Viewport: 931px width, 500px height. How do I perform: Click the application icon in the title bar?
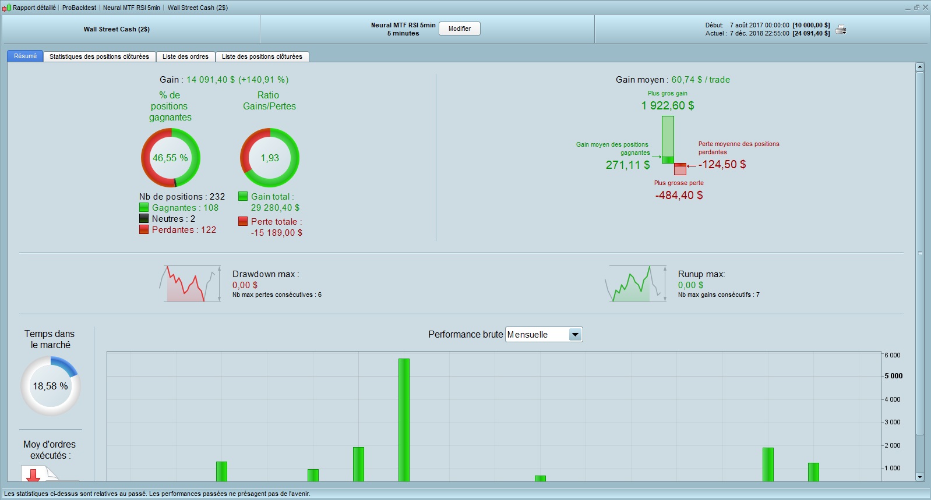(6, 8)
